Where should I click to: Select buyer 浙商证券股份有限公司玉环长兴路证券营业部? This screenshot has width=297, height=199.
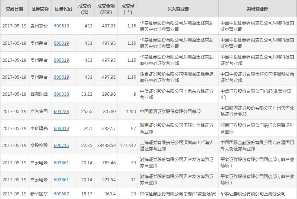point(177,129)
